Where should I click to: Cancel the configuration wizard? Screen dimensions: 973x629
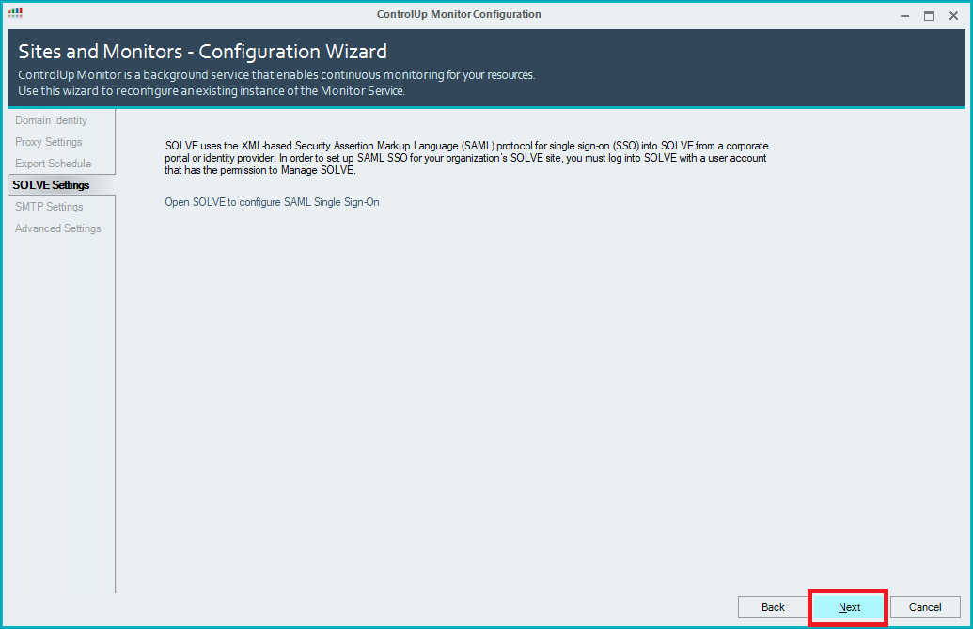(x=925, y=607)
